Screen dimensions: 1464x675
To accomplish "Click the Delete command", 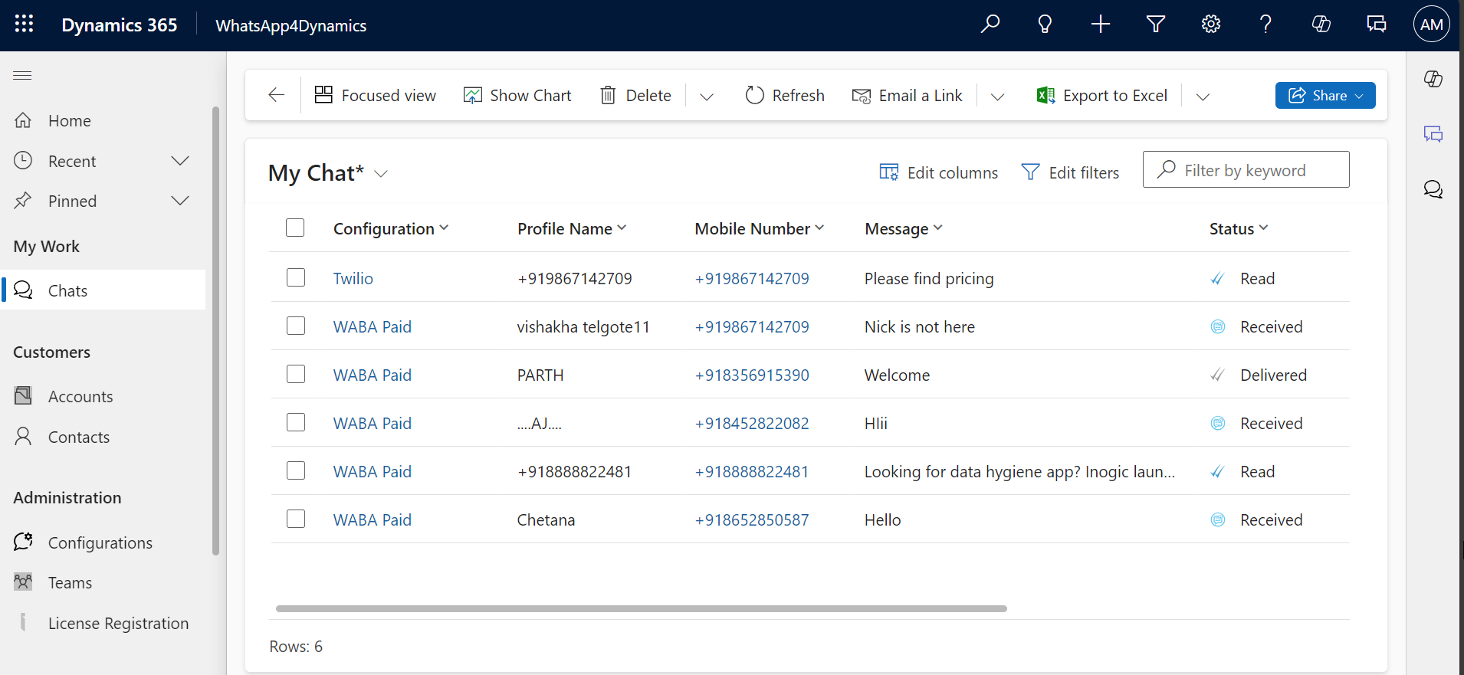I will click(635, 95).
